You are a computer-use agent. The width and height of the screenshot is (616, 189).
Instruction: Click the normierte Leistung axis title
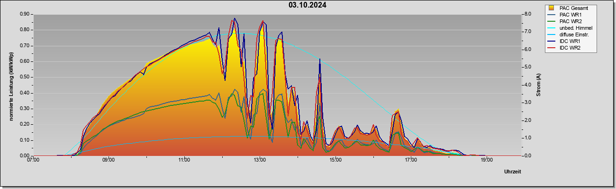pyautogui.click(x=11, y=85)
